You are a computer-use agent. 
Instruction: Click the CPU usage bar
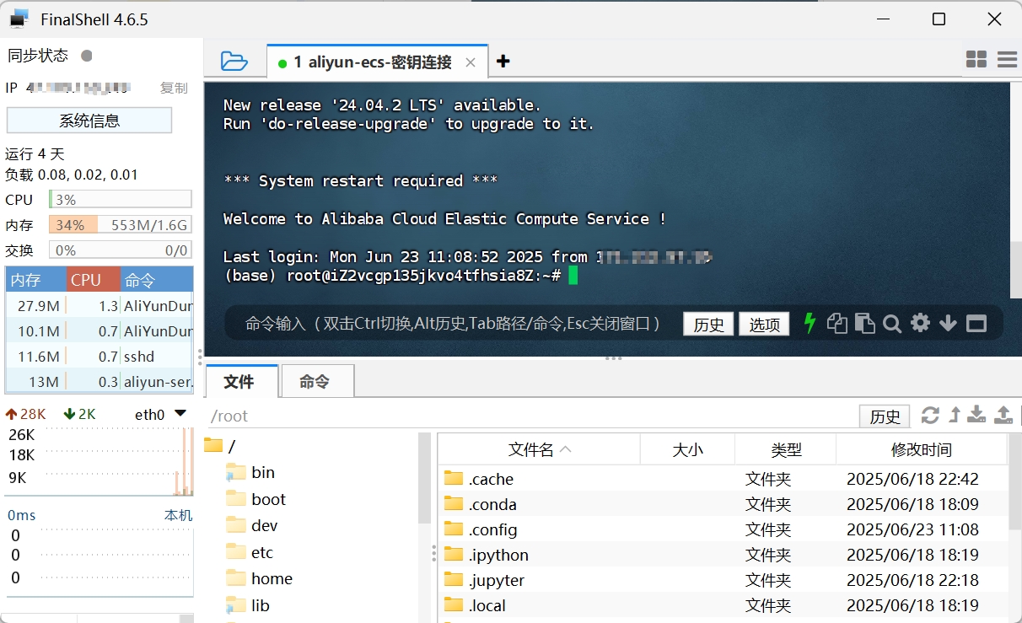tap(121, 200)
